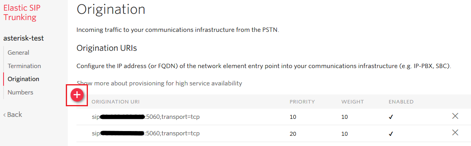
Task: Select the asterisk-test trunk name
Action: (x=23, y=39)
